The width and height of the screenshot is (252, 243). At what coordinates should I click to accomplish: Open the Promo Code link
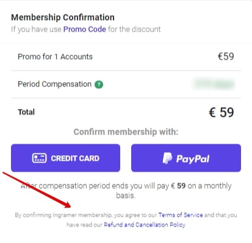pyautogui.click(x=85, y=29)
